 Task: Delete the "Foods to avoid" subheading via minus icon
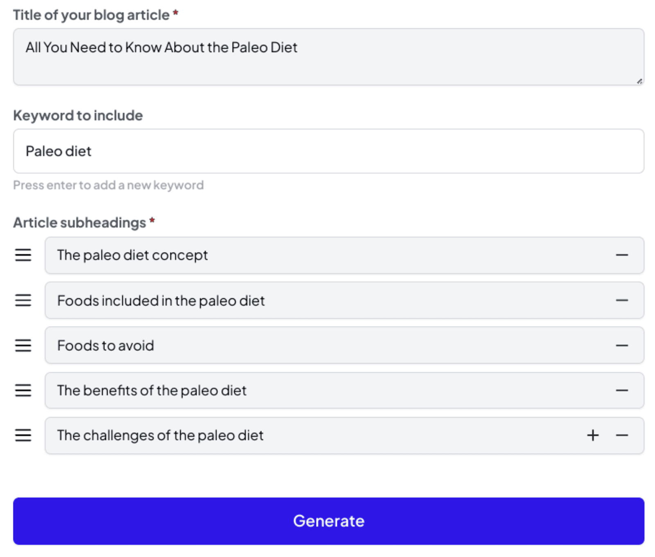621,345
